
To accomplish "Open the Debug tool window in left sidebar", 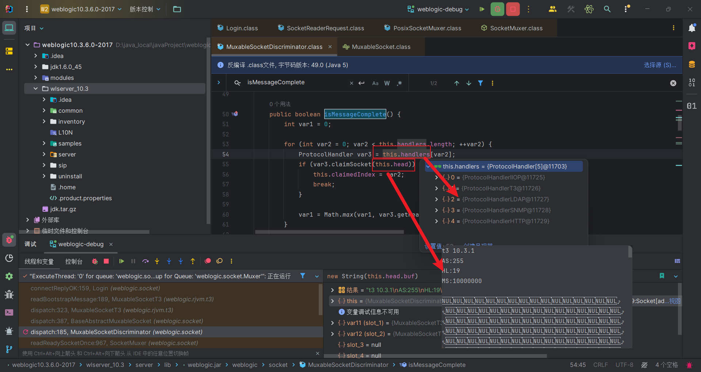I will click(x=9, y=240).
